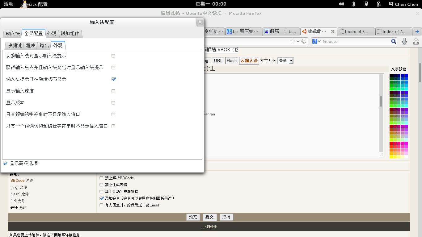The height and width of the screenshot is (237, 422).
Task: Open the chat status icon next to Chen Chen
Action: pyautogui.click(x=391, y=4)
